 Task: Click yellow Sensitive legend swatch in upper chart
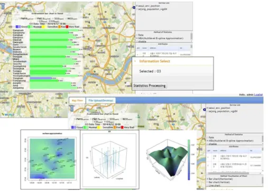[44, 27]
